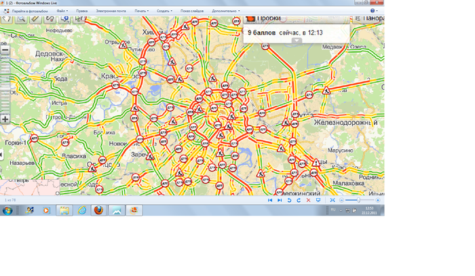Click the RU language indicator

pos(333,210)
